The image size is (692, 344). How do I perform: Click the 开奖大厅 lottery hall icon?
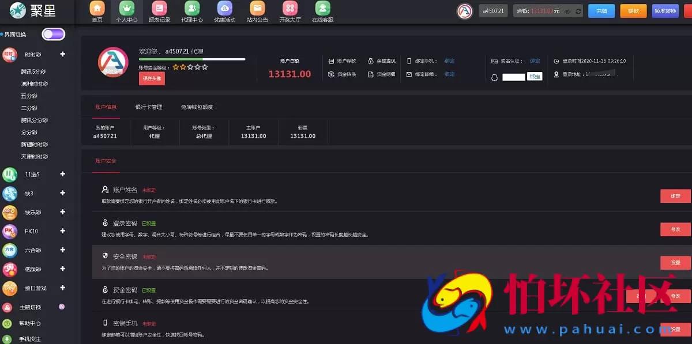pyautogui.click(x=290, y=9)
